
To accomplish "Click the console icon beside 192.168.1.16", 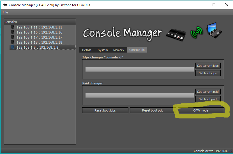I will (13, 32).
